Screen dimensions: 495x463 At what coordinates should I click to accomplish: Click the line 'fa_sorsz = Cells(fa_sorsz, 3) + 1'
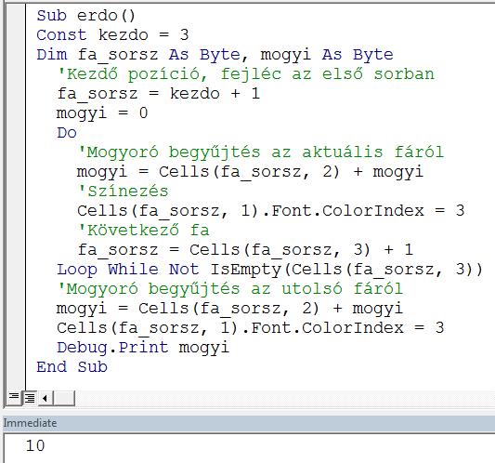pos(245,250)
